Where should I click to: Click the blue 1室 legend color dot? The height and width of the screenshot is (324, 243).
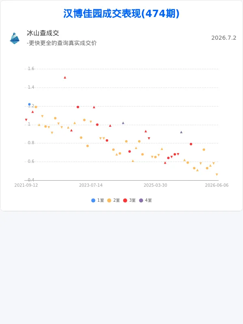click(x=93, y=200)
